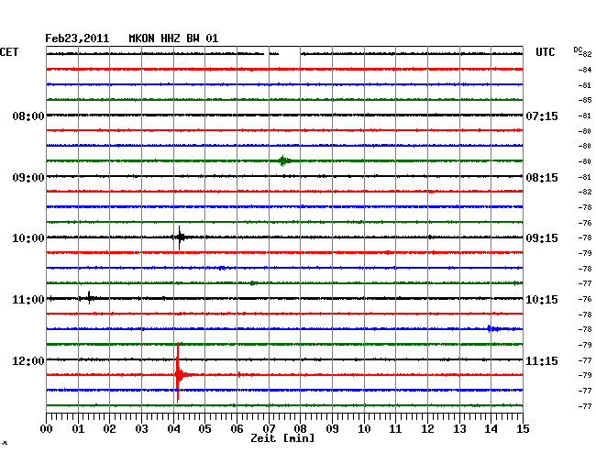Select the 11:00 CET time label
This screenshot has width=596, height=453.
click(28, 300)
